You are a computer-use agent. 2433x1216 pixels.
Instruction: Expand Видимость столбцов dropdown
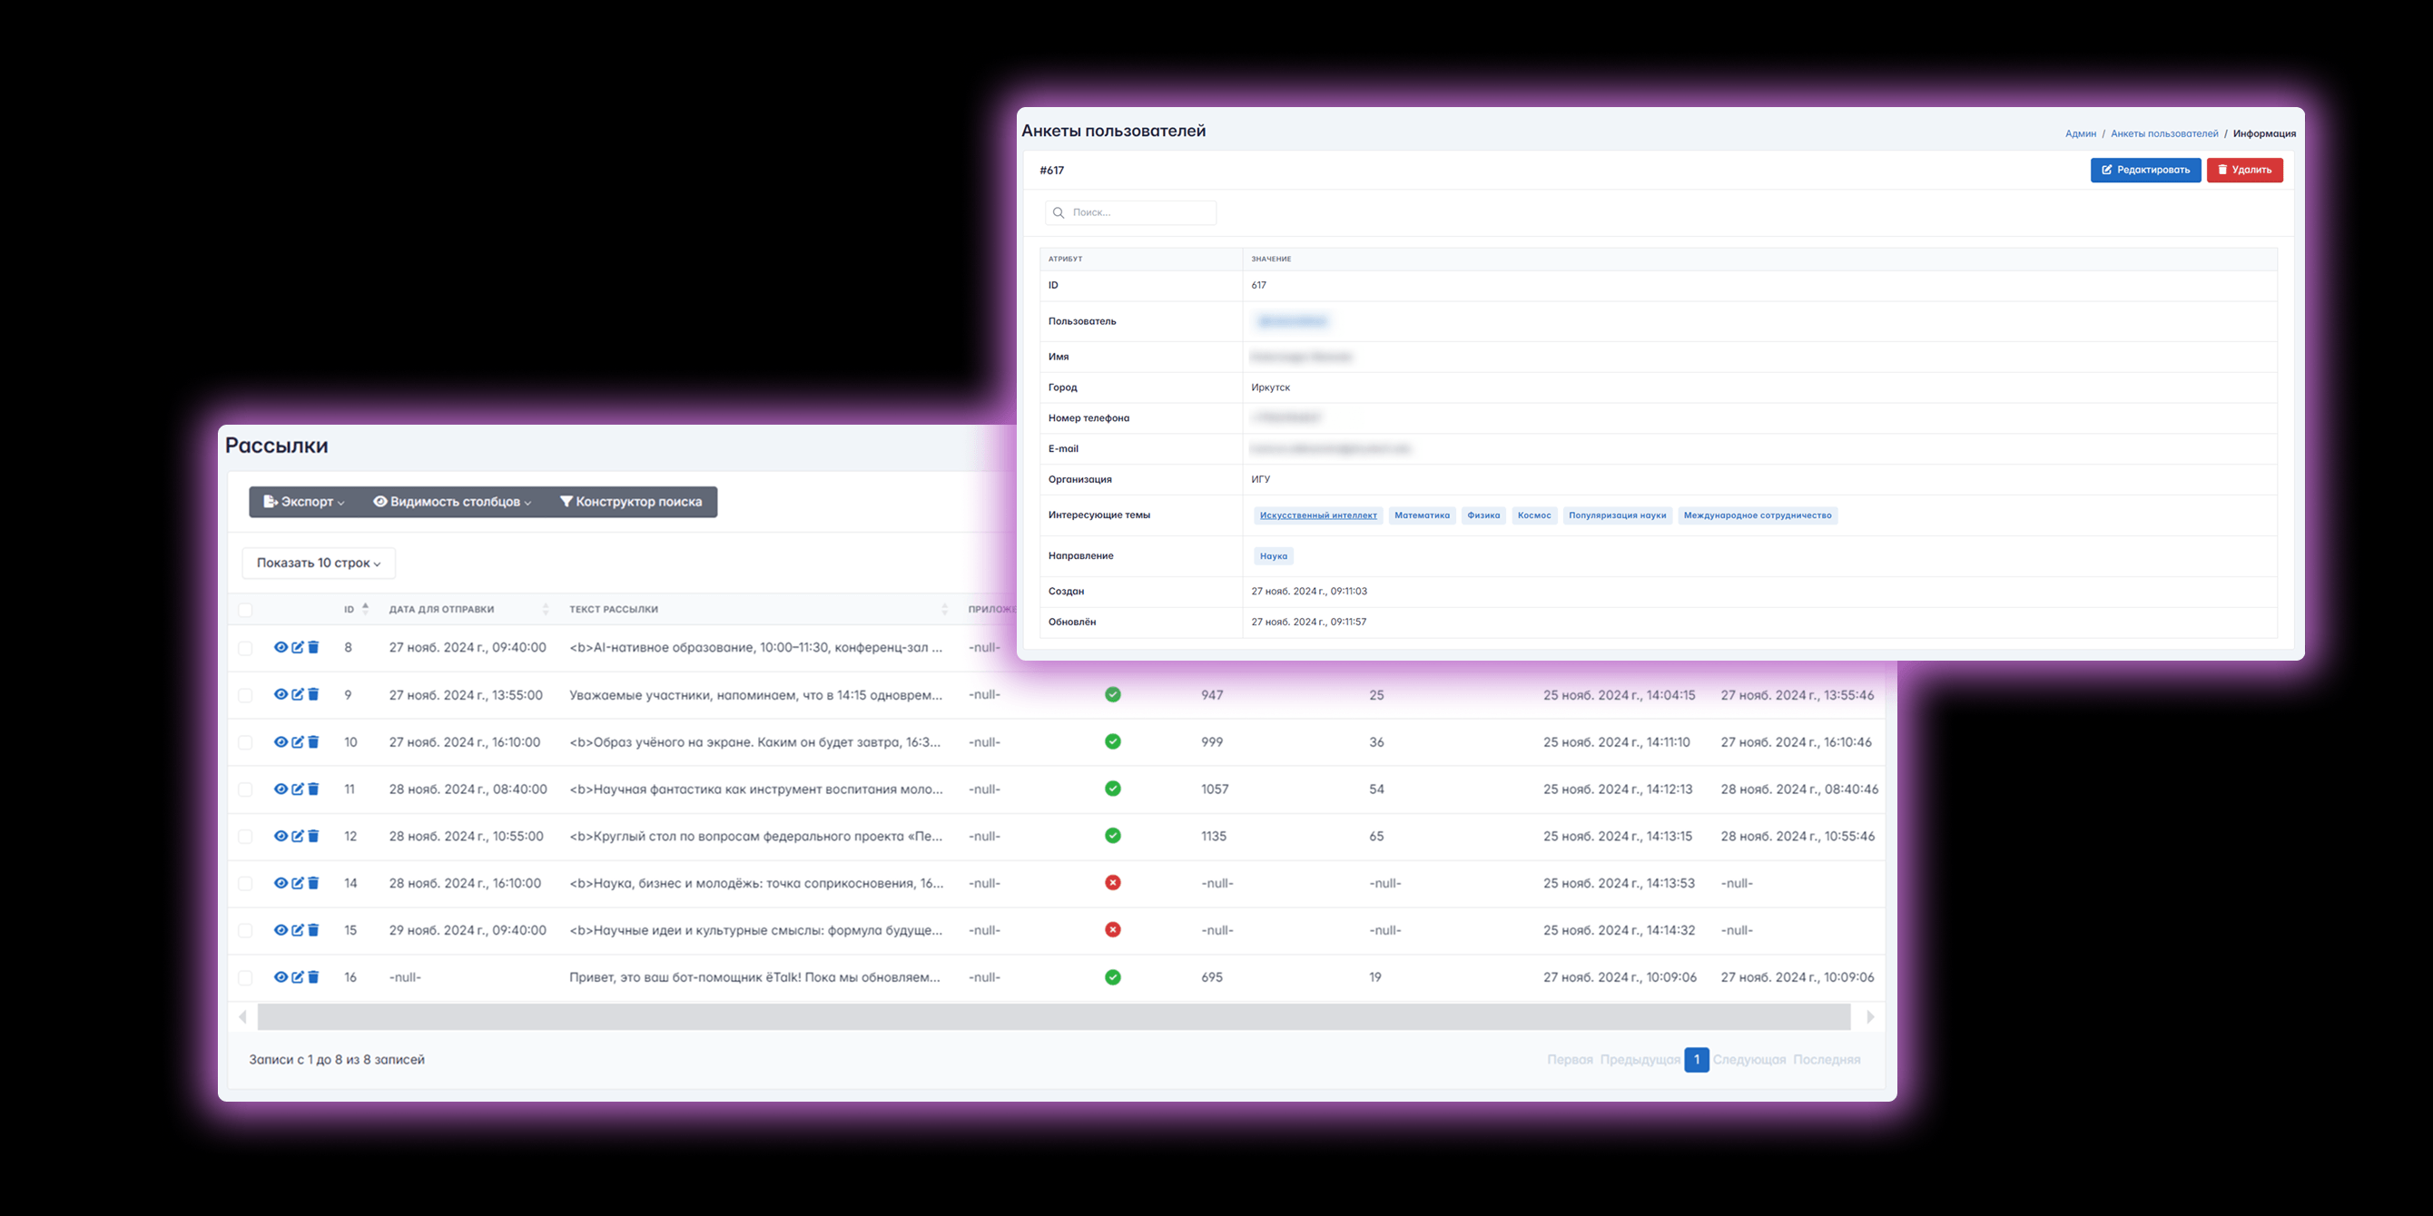tap(451, 502)
